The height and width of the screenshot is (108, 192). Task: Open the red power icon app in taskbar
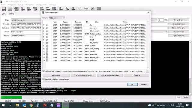pos(45,105)
